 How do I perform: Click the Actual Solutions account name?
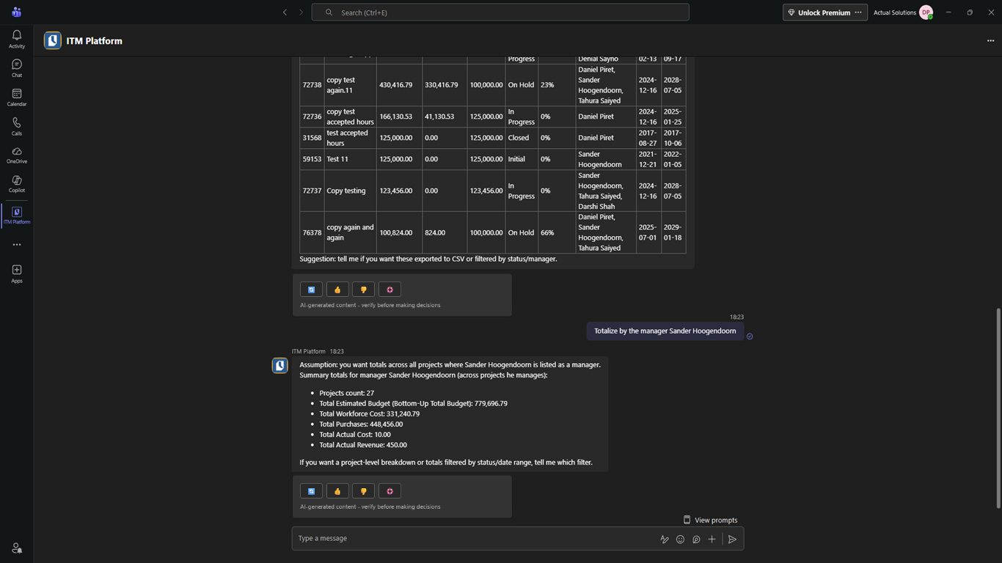[894, 12]
